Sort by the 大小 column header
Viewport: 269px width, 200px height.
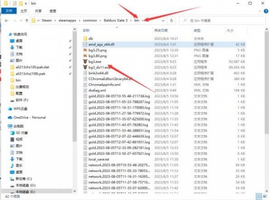230,30
